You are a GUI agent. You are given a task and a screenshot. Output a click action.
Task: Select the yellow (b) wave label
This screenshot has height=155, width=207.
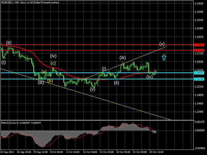click(50, 81)
